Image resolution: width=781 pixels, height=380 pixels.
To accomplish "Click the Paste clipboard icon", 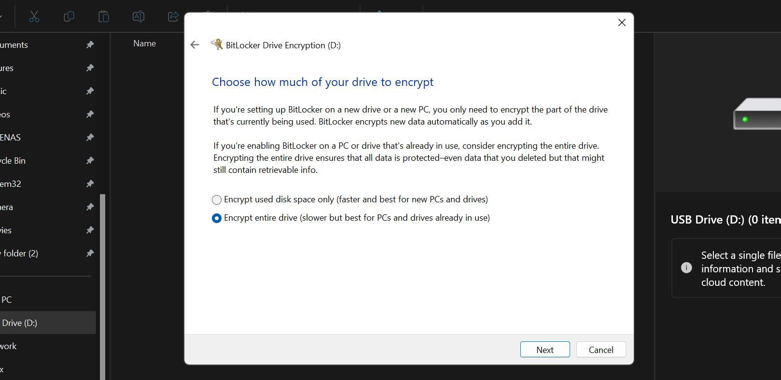I will pos(104,17).
